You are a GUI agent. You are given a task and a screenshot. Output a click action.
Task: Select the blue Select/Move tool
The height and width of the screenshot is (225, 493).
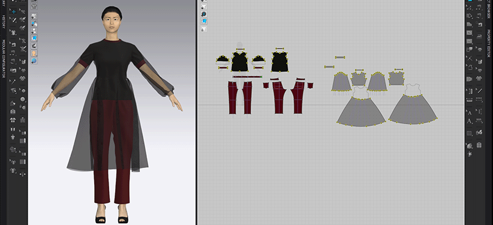click(14, 11)
